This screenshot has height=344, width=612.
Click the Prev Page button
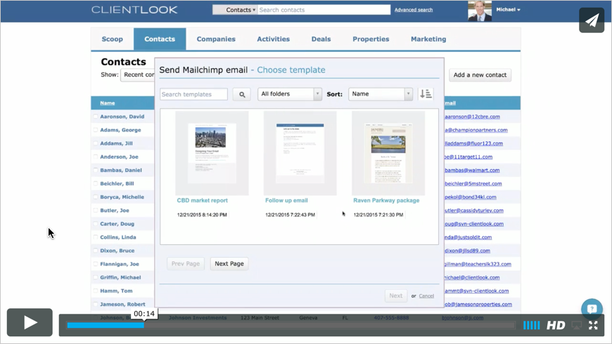186,264
